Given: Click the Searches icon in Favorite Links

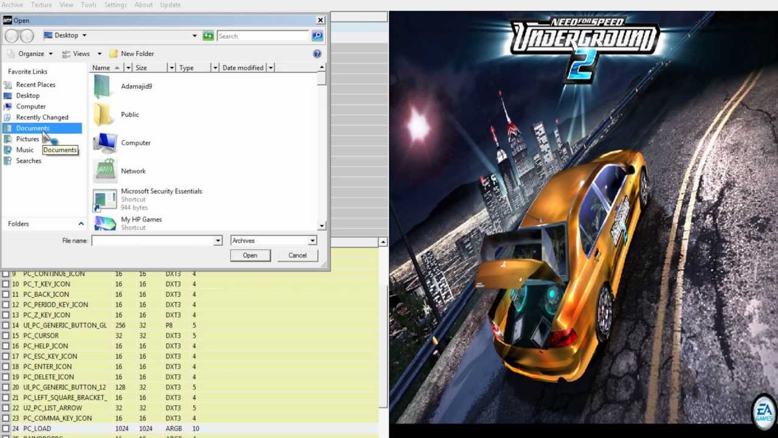Looking at the screenshot, I should [x=7, y=161].
